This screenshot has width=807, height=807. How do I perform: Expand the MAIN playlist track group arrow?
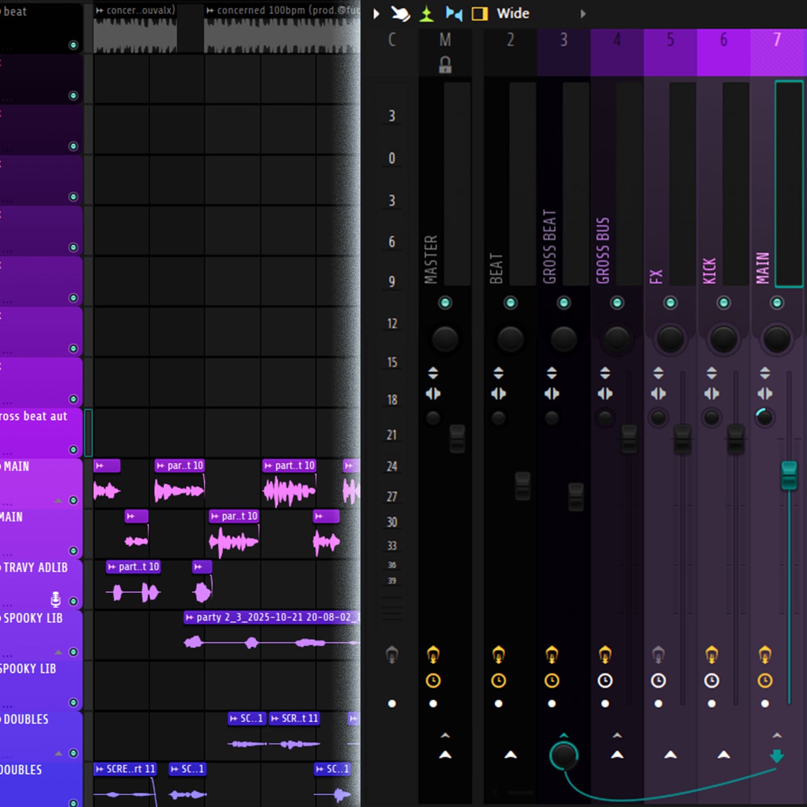pyautogui.click(x=58, y=501)
